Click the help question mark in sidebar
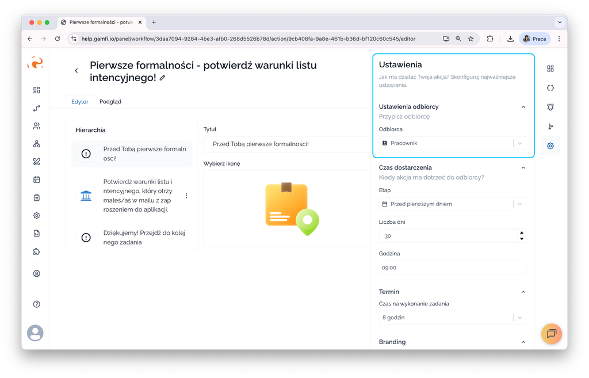Image resolution: width=589 pixels, height=378 pixels. click(37, 304)
